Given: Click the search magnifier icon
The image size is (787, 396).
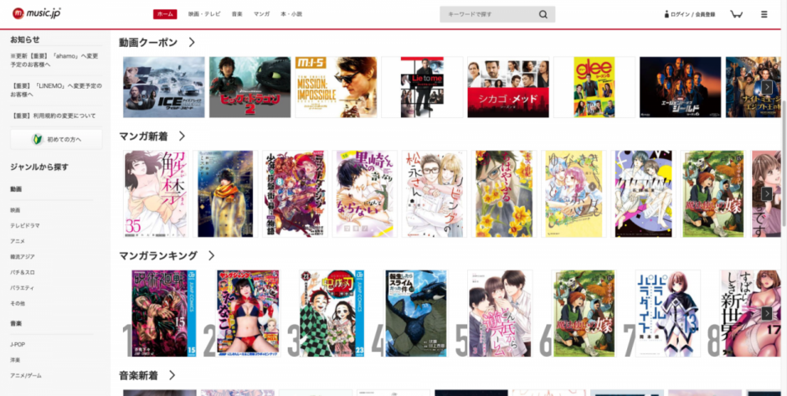Looking at the screenshot, I should [x=543, y=14].
